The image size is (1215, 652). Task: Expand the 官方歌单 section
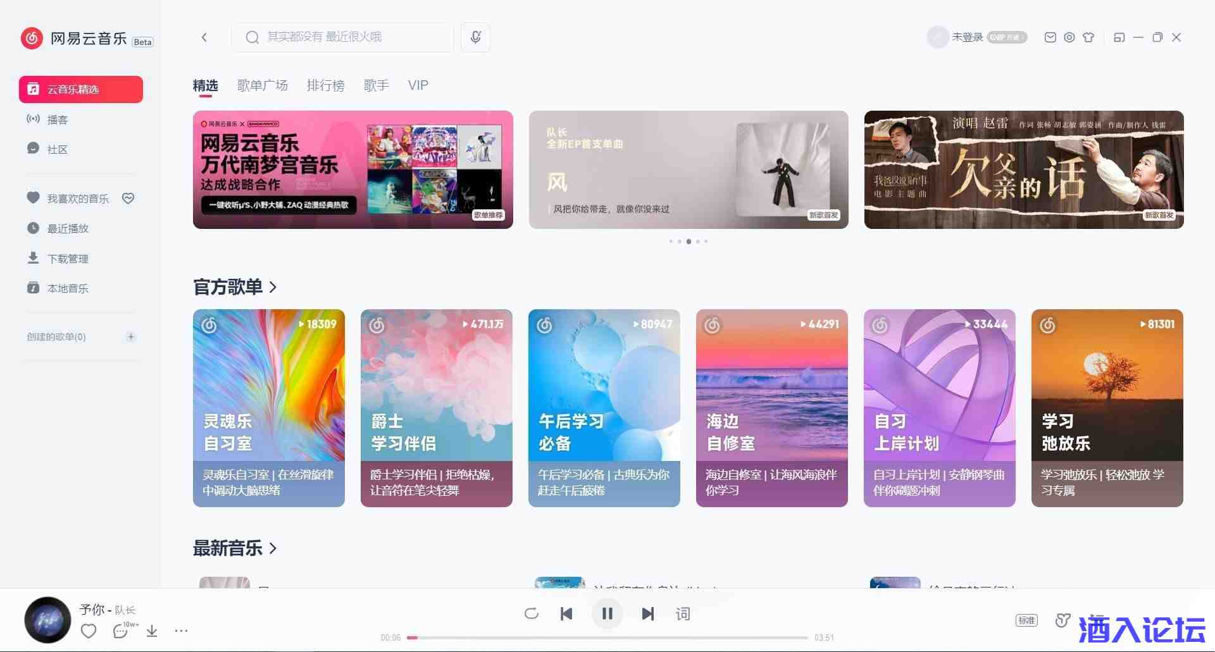tap(235, 287)
